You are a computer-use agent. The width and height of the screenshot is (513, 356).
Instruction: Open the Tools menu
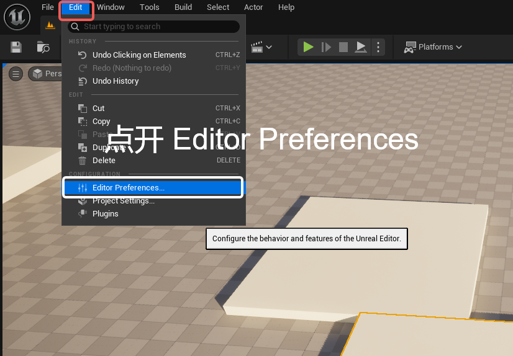click(149, 7)
